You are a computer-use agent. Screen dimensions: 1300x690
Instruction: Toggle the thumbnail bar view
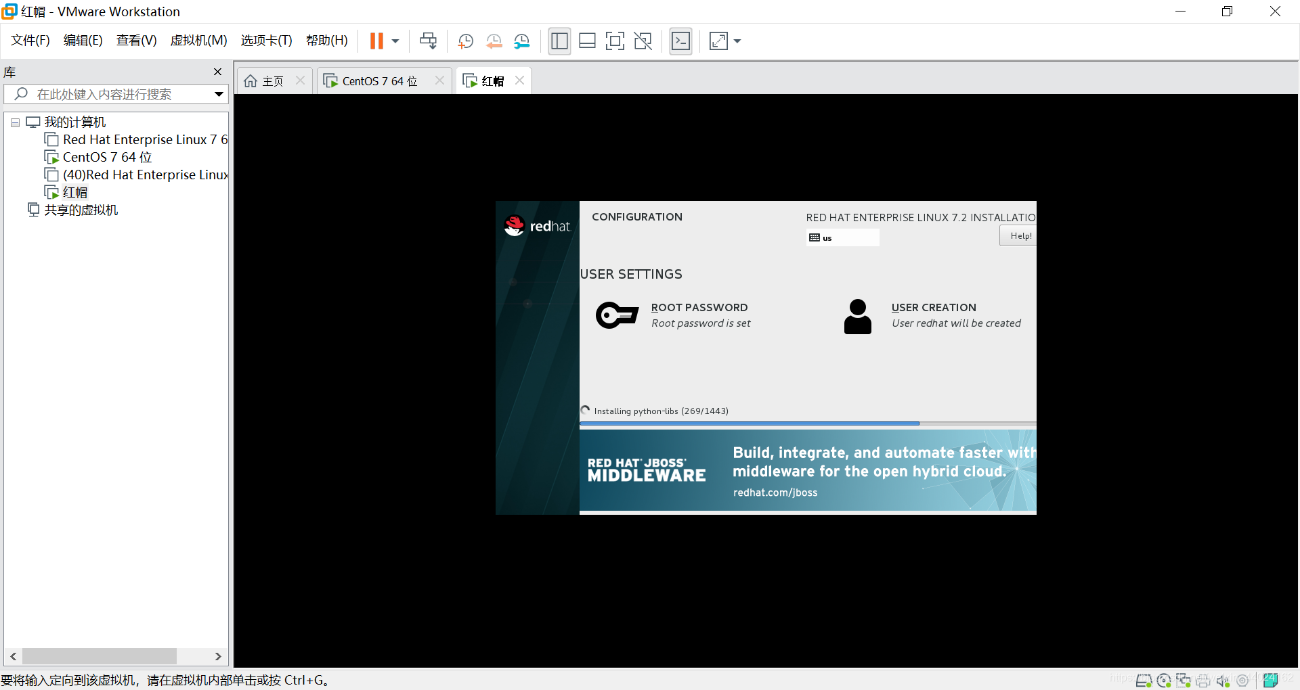point(587,41)
